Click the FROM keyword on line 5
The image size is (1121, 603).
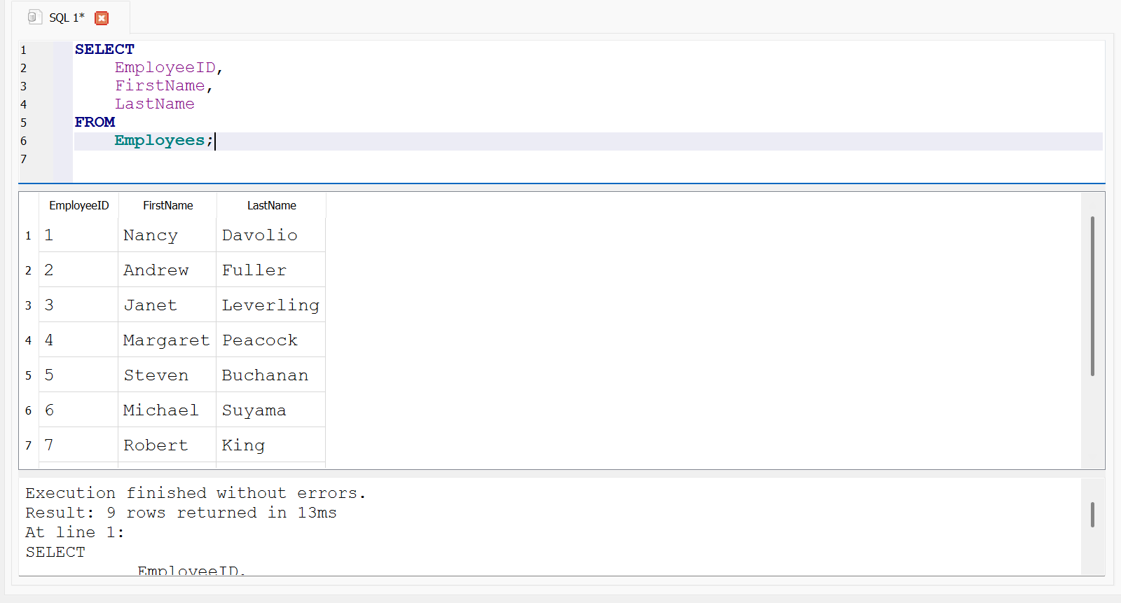(95, 123)
